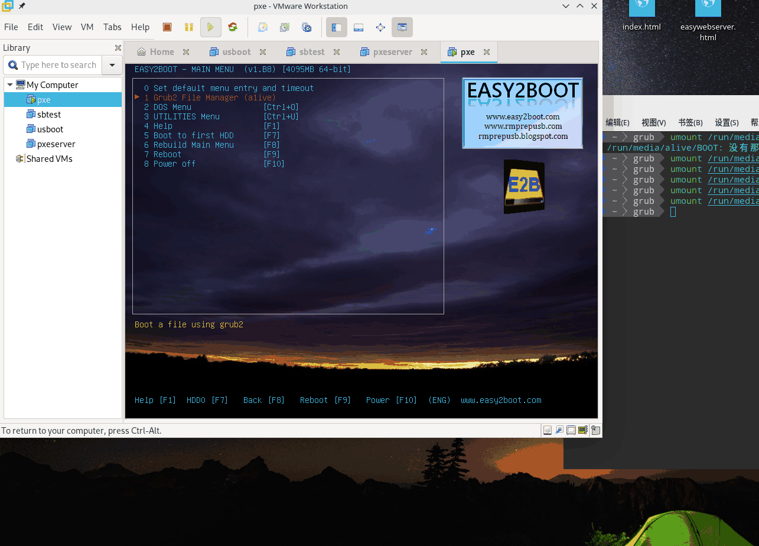Switch to the usboot tab
The width and height of the screenshot is (759, 546).
pos(231,52)
